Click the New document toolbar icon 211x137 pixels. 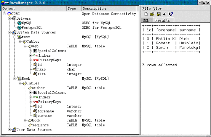(x=146, y=14)
